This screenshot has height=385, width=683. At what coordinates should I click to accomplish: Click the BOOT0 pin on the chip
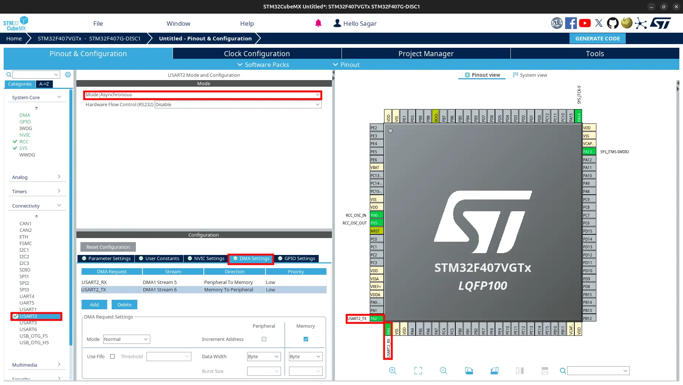click(x=436, y=116)
